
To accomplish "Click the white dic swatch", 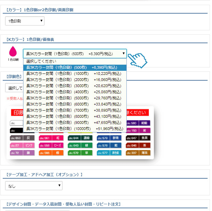I will click(17, 123).
